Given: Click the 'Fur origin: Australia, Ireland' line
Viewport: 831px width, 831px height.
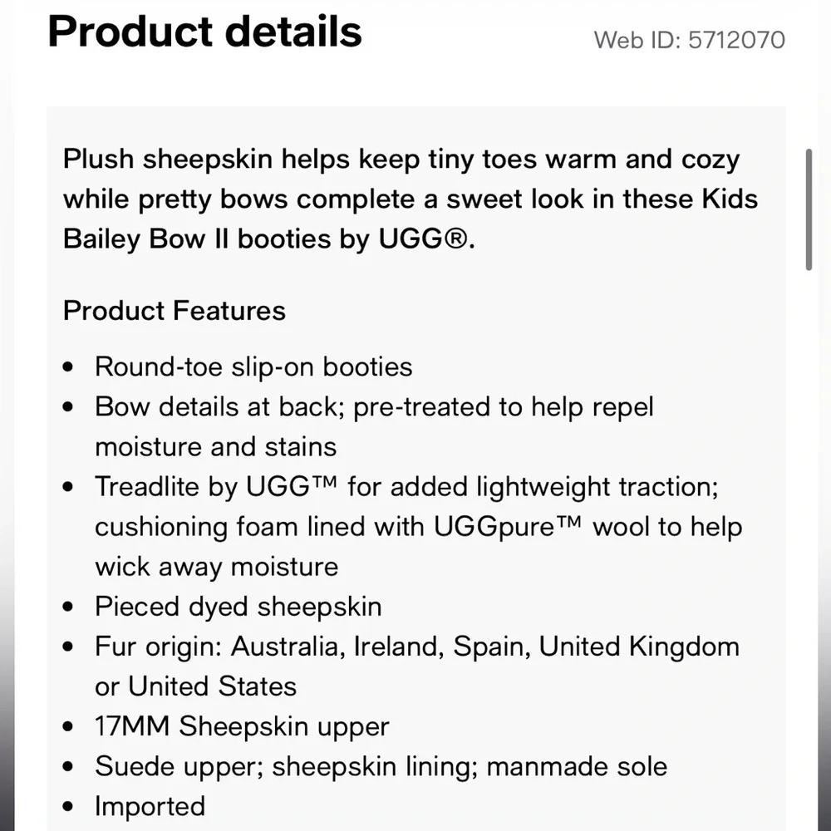Looking at the screenshot, I should click(x=417, y=646).
